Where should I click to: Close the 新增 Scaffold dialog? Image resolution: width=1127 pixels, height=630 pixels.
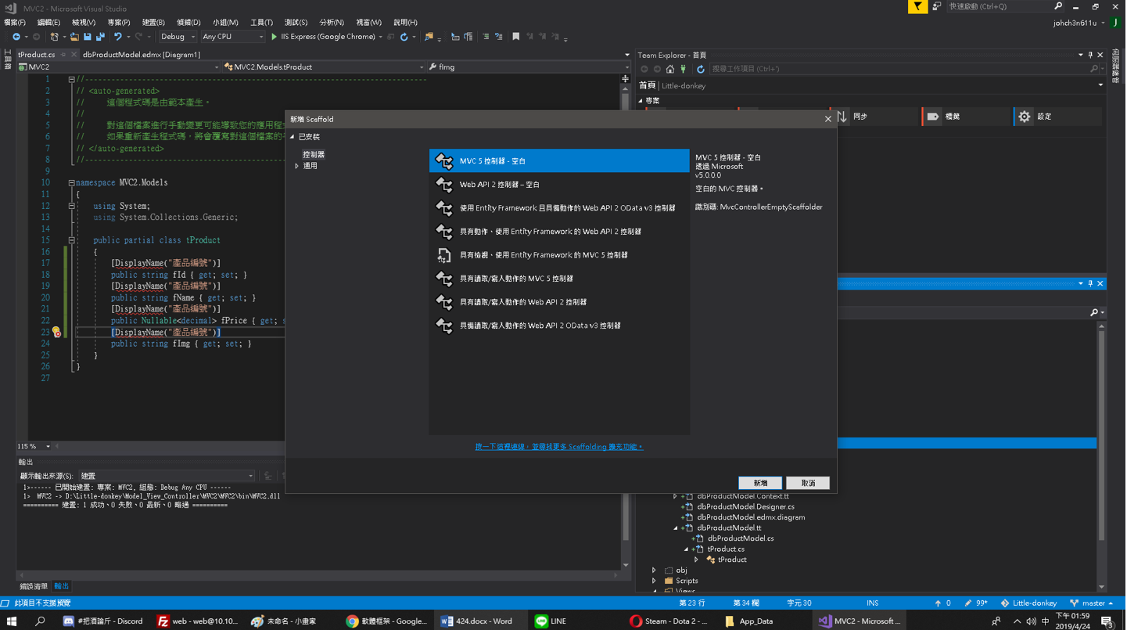pyautogui.click(x=827, y=119)
